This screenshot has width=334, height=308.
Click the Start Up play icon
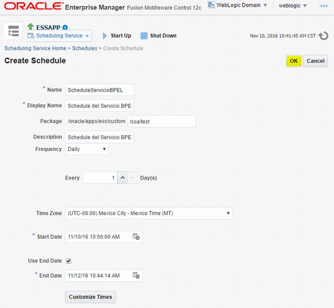pos(105,36)
